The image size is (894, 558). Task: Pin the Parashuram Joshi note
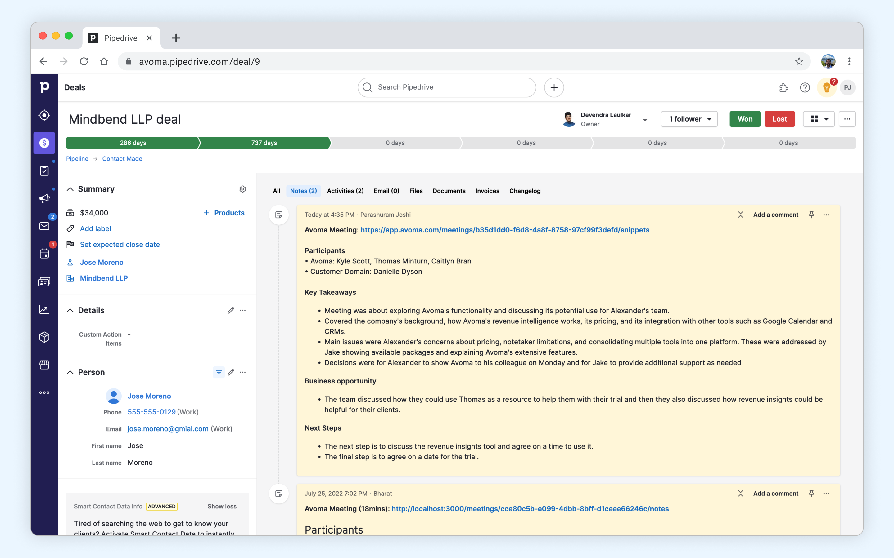pyautogui.click(x=811, y=215)
